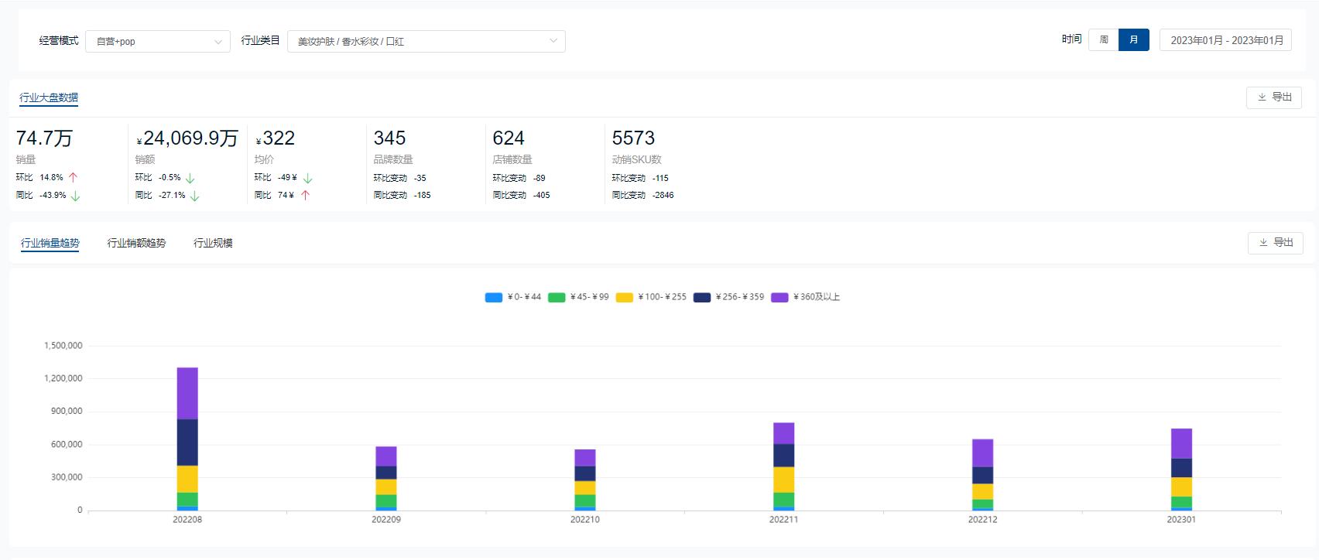Click the 行业大盘数据 section link

[x=49, y=97]
